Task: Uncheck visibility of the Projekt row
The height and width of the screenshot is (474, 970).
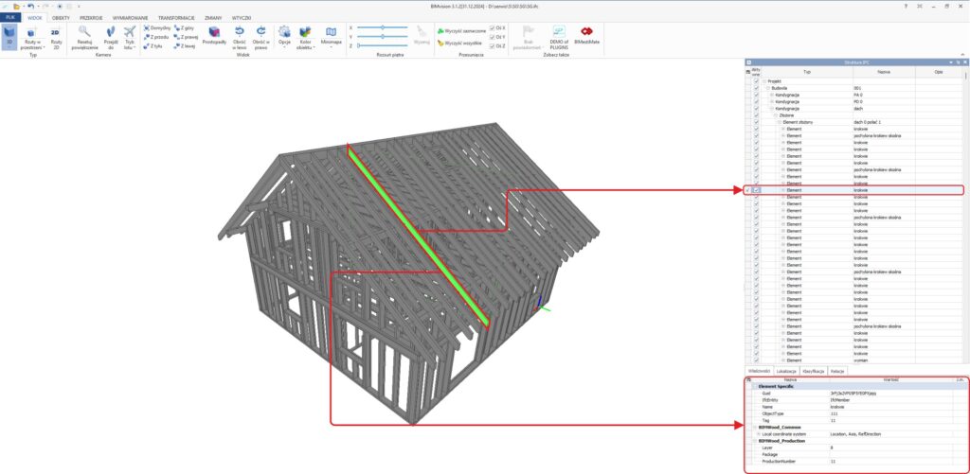Action: 756,81
